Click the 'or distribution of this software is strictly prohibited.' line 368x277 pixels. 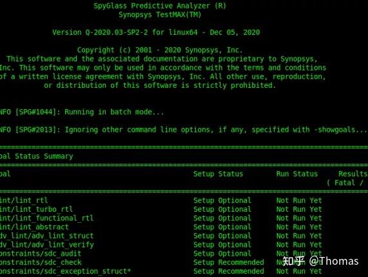(x=160, y=85)
